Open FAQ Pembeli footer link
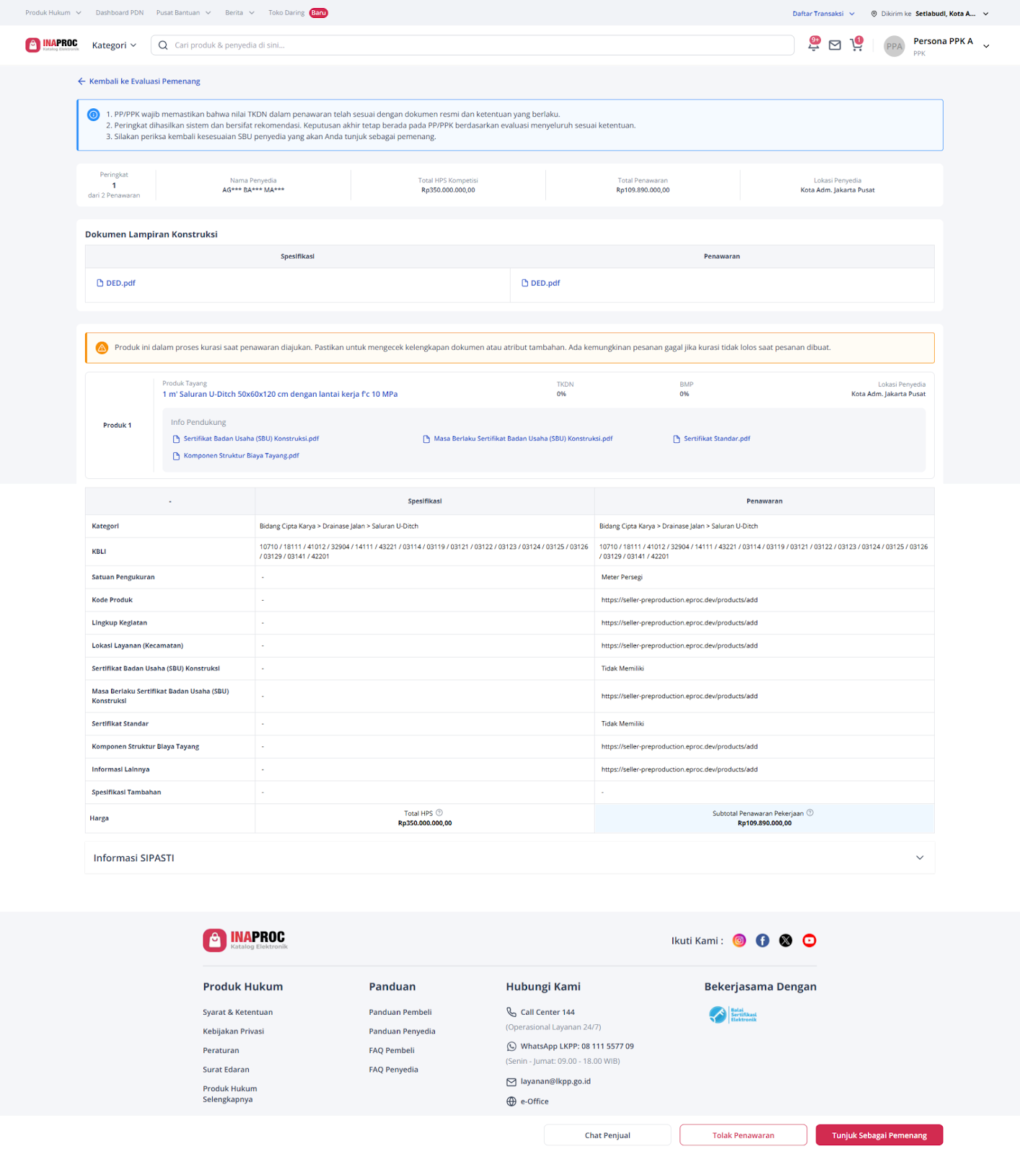Image resolution: width=1020 pixels, height=1154 pixels. point(392,1051)
